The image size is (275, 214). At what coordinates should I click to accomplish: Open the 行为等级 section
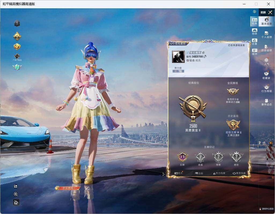click(267, 89)
